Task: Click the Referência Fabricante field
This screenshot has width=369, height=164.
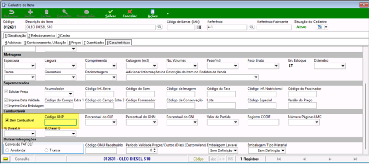Action: point(274,28)
